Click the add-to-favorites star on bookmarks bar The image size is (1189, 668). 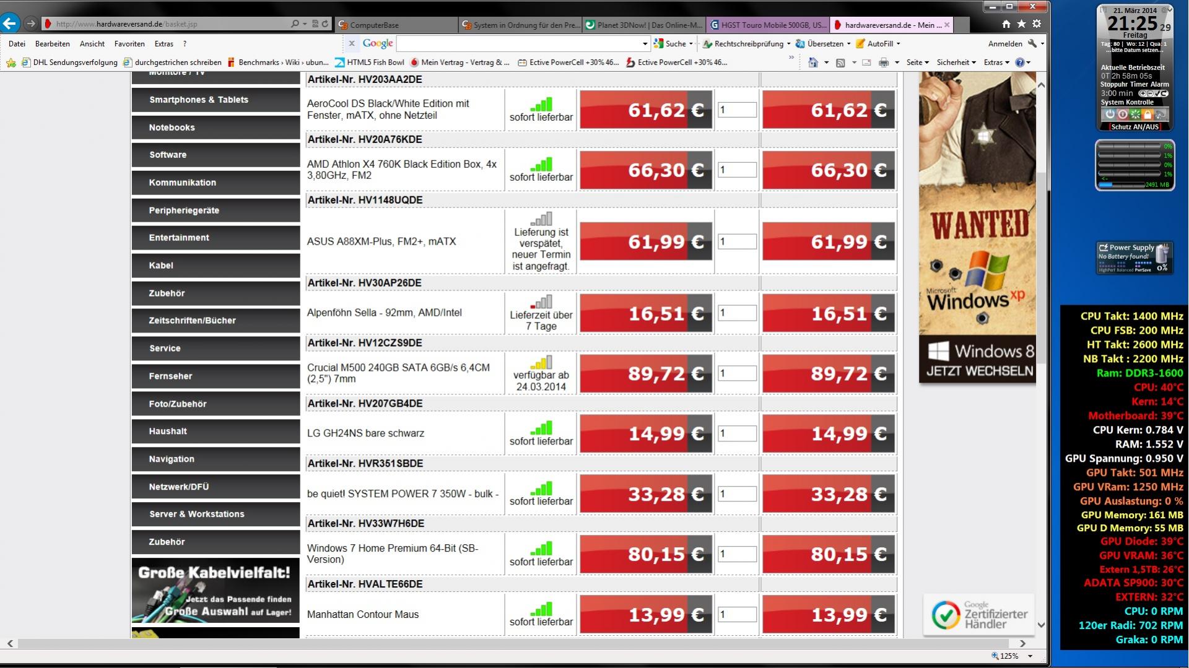click(11, 63)
